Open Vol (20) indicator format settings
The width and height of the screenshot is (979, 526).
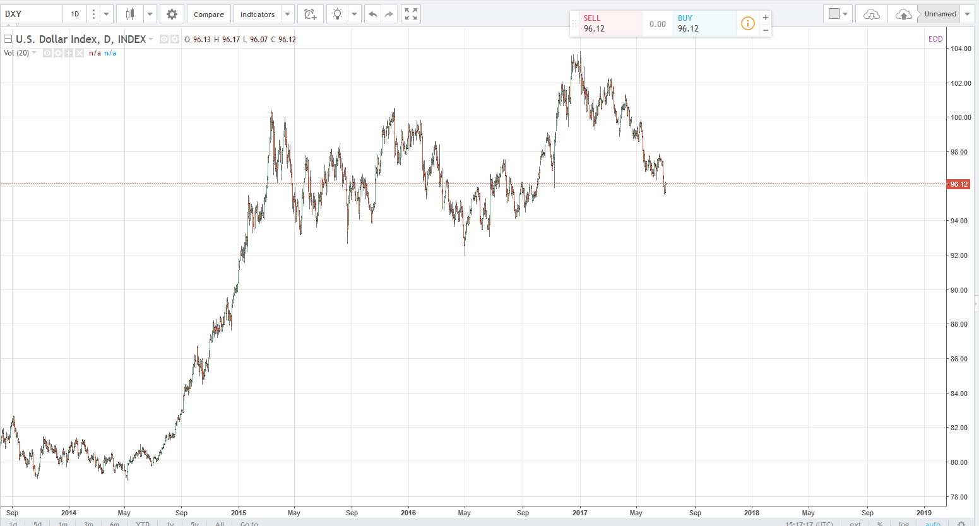pyautogui.click(x=58, y=53)
